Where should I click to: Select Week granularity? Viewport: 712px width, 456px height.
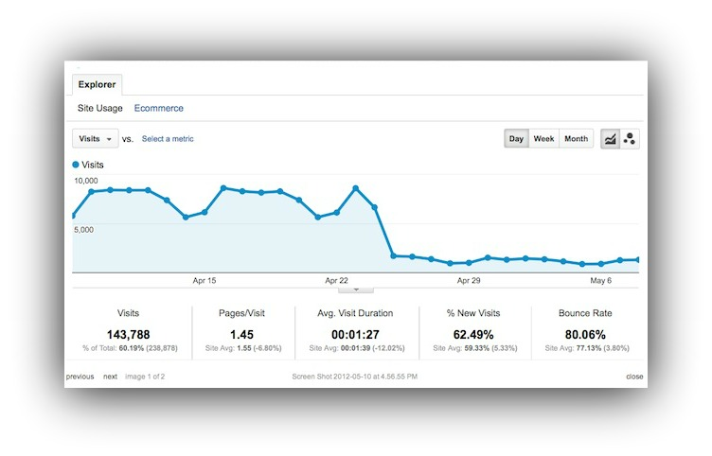click(543, 139)
